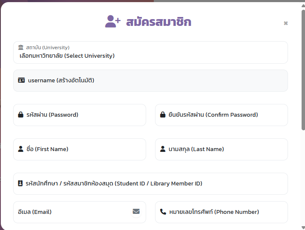The image size is (305, 230).
Task: Click the person icon in Last Name field
Action: 163,149
